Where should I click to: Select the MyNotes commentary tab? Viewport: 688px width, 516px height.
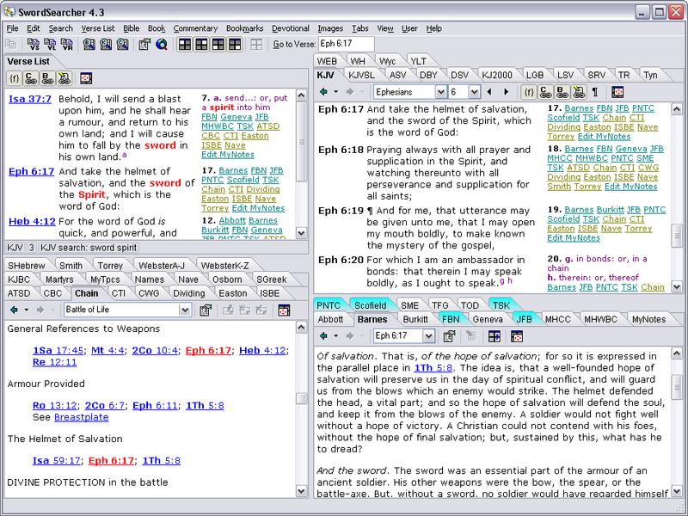[x=649, y=319]
